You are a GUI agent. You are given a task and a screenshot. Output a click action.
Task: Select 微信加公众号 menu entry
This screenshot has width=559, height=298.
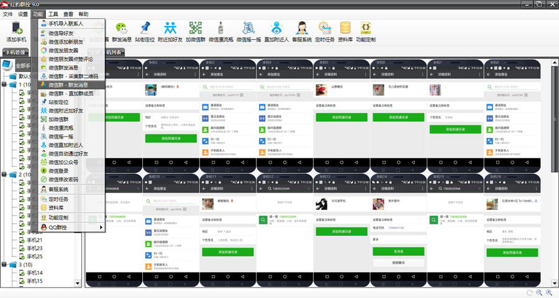point(71,162)
